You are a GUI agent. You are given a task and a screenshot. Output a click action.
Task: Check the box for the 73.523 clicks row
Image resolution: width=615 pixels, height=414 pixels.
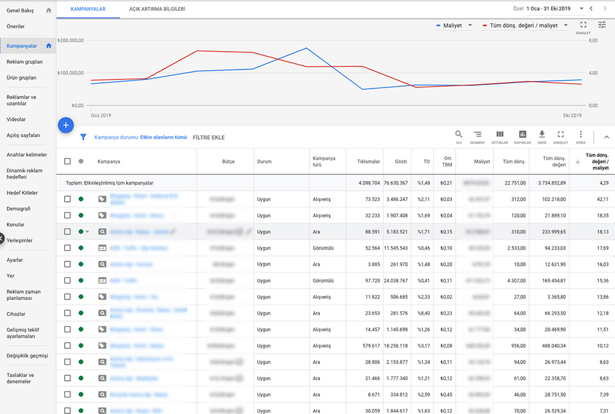tap(68, 199)
